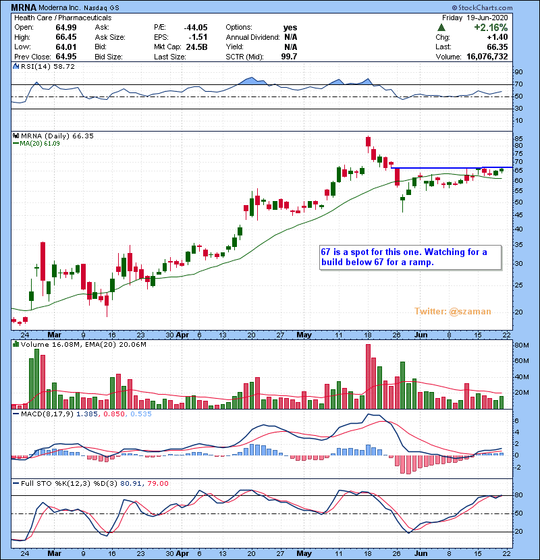Click the date Friday 19-Jun-2020
Screen dimensions: 540x560
click(475, 18)
